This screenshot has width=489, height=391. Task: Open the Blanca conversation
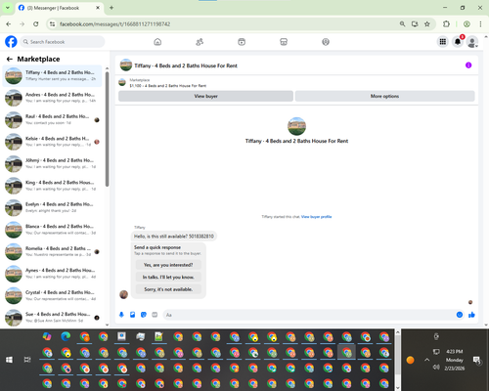52,230
